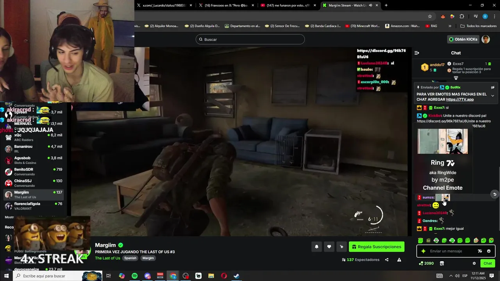The width and height of the screenshot is (500, 281).
Task: Click the Obtén KICKs button
Action: pyautogui.click(x=463, y=39)
